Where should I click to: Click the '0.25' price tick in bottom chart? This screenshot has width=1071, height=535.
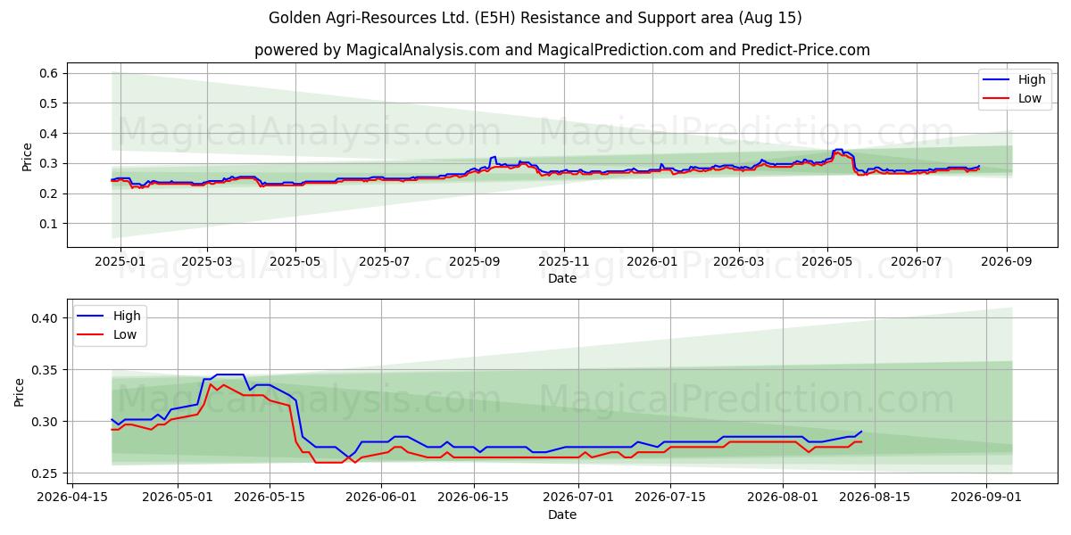46,473
